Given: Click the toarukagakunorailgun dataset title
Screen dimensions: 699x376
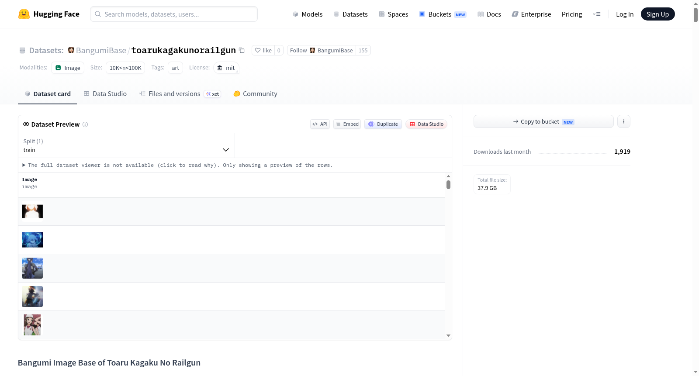Looking at the screenshot, I should [x=183, y=50].
